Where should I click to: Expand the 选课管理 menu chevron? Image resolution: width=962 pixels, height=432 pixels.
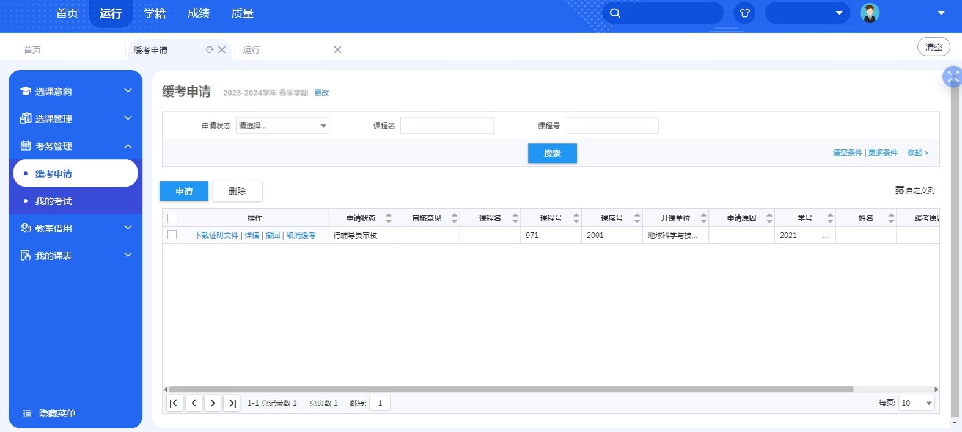[128, 118]
